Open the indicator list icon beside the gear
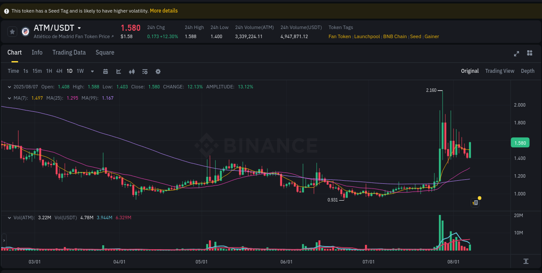Screen dimensions: 542x273 click(x=145, y=71)
